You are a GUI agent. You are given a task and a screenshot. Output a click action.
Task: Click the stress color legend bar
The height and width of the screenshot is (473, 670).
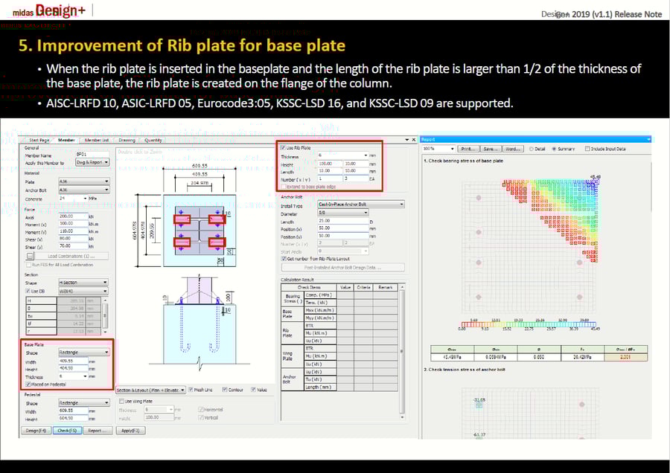coord(536,324)
